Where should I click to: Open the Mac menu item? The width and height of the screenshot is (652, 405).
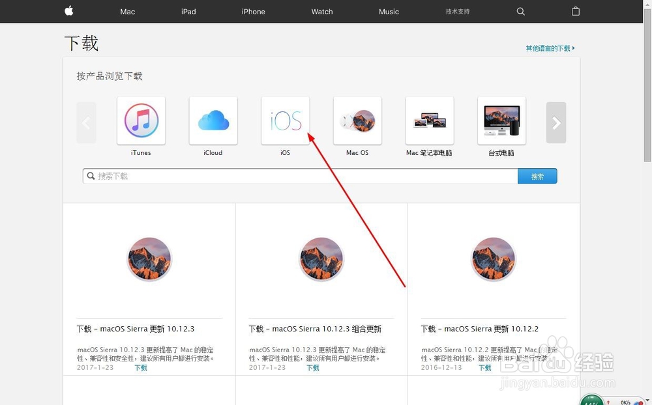(x=127, y=12)
